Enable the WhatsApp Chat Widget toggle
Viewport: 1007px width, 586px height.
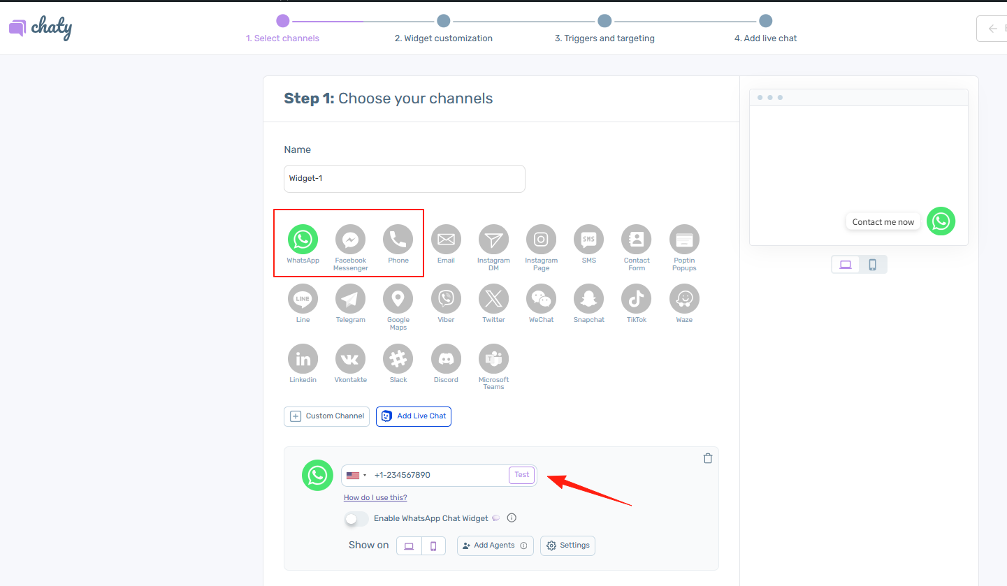[356, 519]
